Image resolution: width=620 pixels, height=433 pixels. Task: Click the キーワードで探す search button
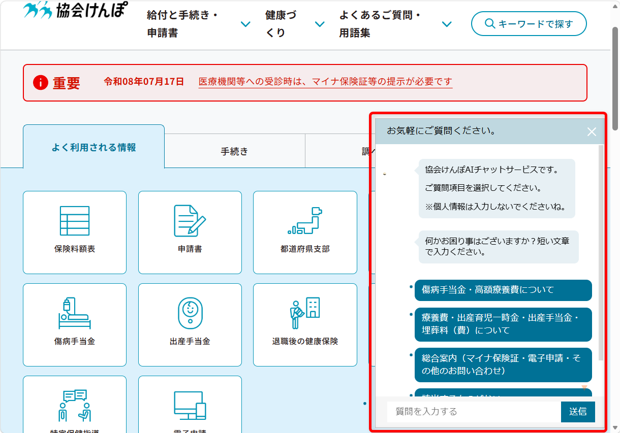pyautogui.click(x=529, y=24)
